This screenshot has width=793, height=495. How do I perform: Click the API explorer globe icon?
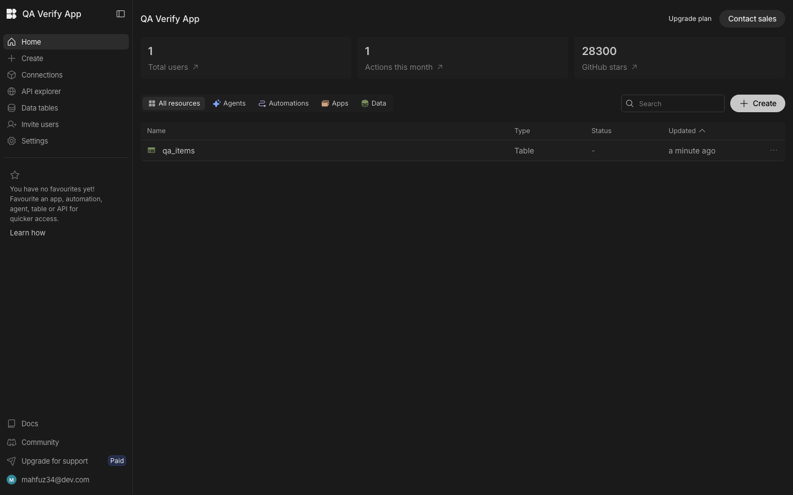point(12,91)
